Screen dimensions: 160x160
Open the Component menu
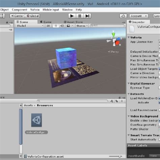click(x=20, y=10)
